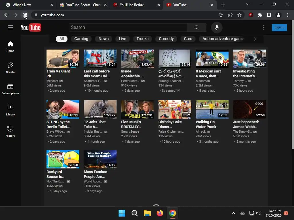Open the taskbar volume control
294x220 pixels.
tap(258, 213)
